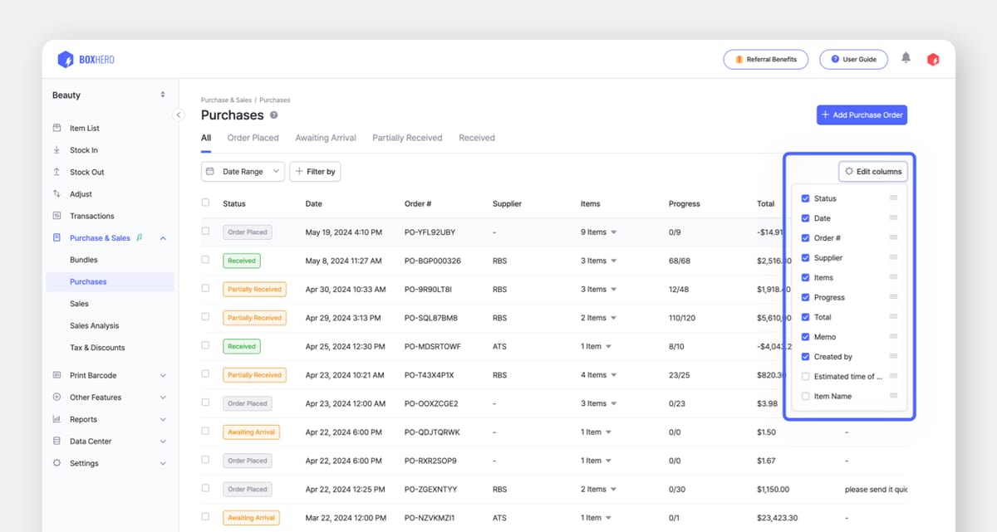997x532 pixels.
Task: Open the Partially Received tab
Action: click(x=407, y=138)
